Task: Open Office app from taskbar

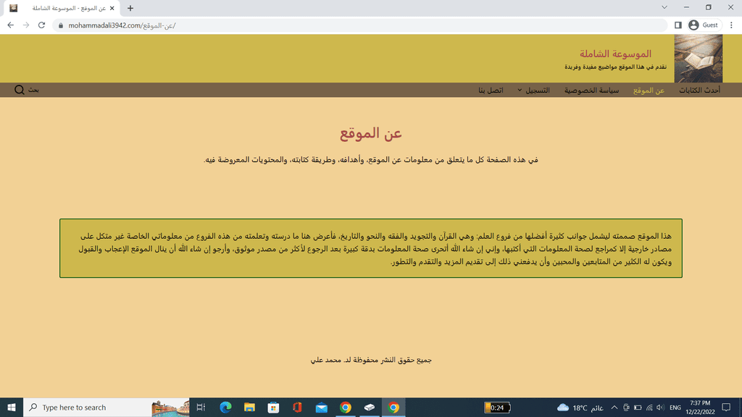Action: click(x=297, y=407)
